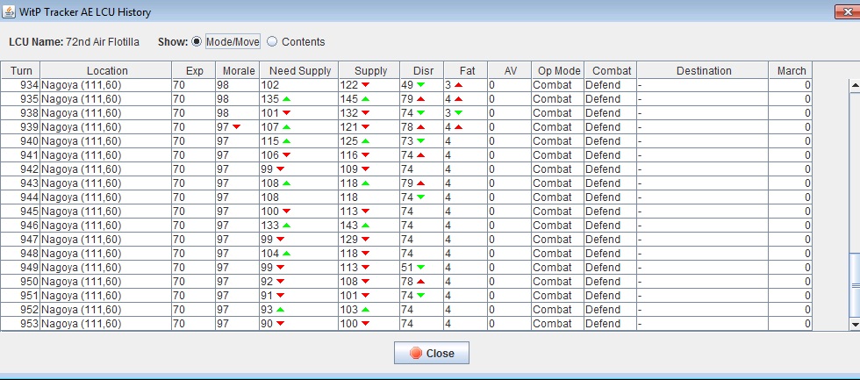Screen dimensions: 860x380
Task: Click Supply value 145 in turn 935
Action: 369,99
